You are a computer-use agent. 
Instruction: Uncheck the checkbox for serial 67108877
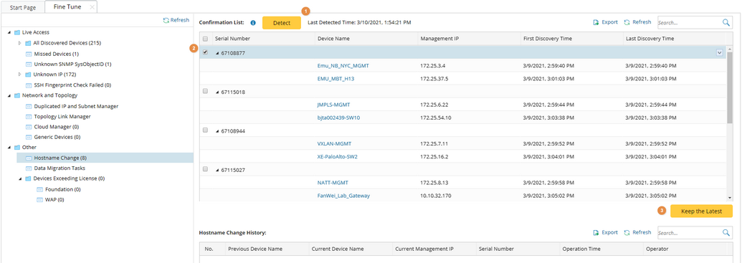pos(205,52)
